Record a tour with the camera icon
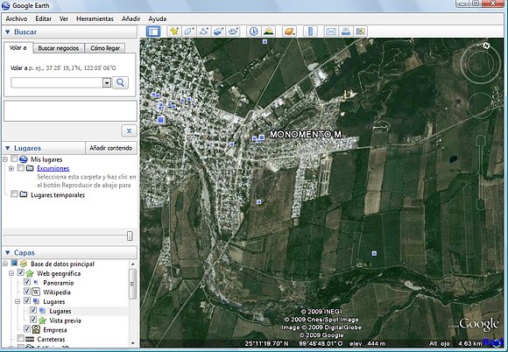This screenshot has height=352, width=508. 234,32
